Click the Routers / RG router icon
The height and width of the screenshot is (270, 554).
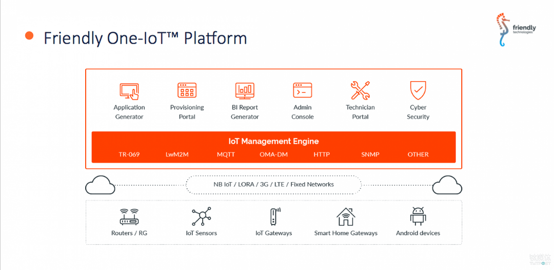pos(129,217)
